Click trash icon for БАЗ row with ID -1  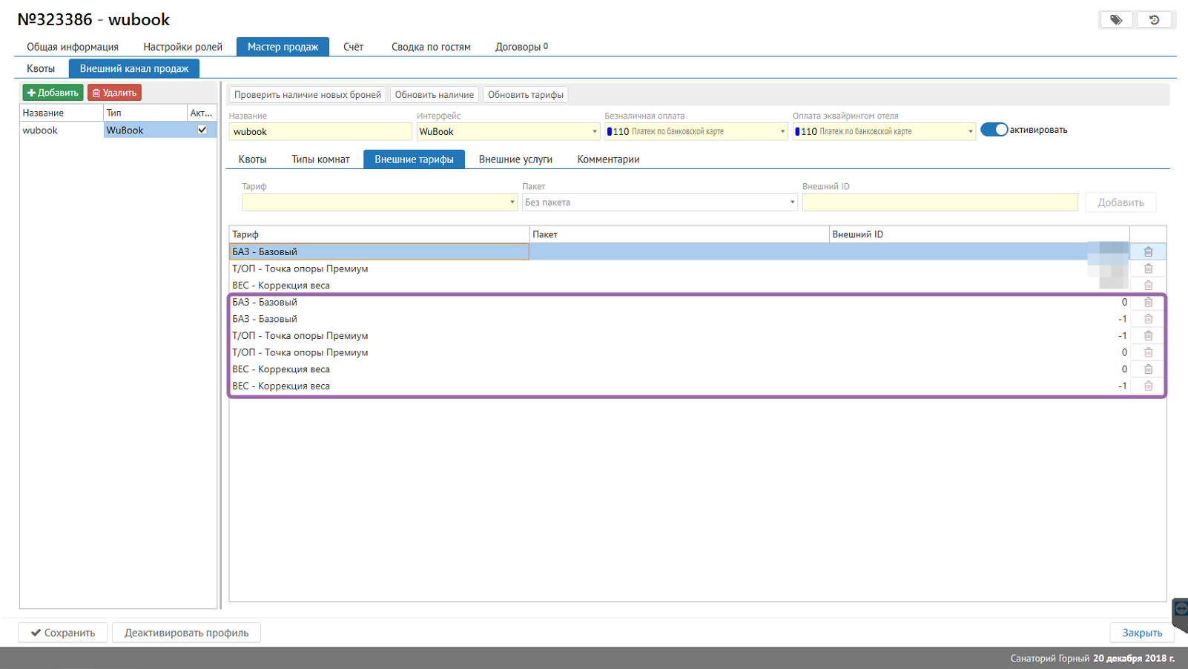(1148, 319)
